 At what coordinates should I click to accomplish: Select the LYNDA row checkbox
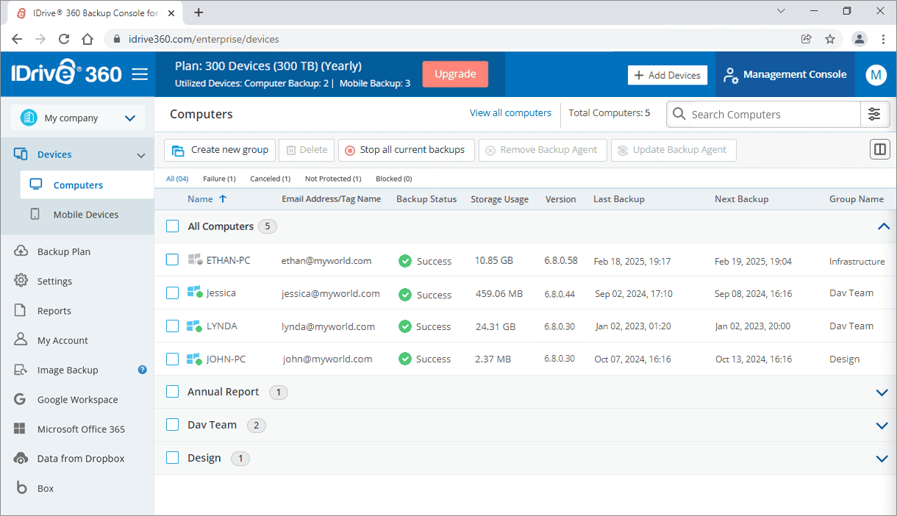(172, 326)
